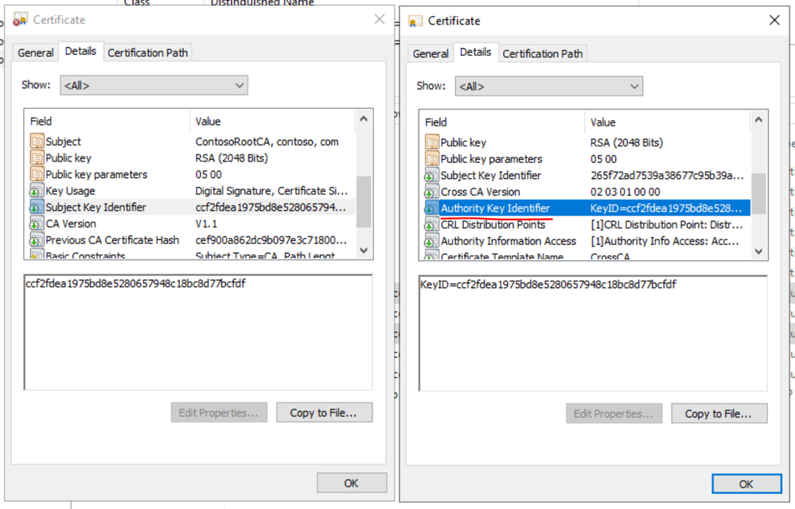
Task: Switch to General tab in right dialog
Action: [x=431, y=54]
